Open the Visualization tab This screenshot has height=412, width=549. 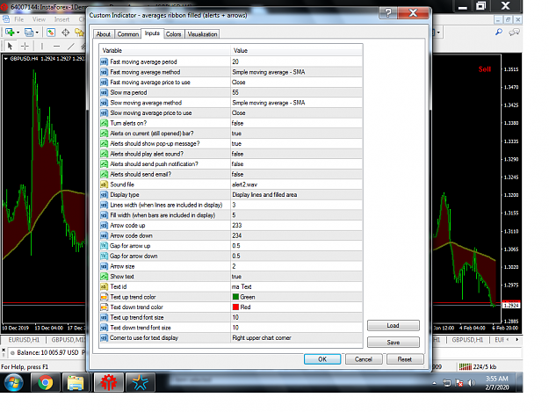point(202,34)
